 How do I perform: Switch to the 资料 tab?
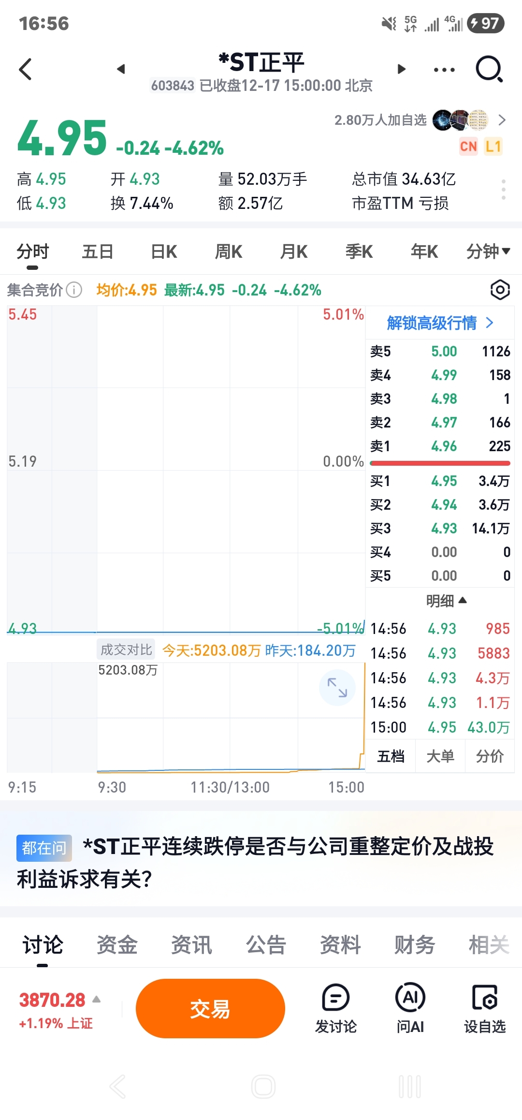340,945
